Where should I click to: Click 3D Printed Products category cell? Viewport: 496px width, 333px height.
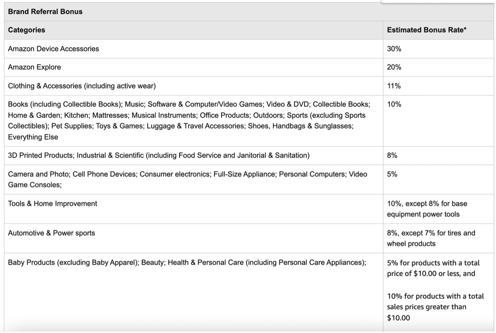[158, 155]
